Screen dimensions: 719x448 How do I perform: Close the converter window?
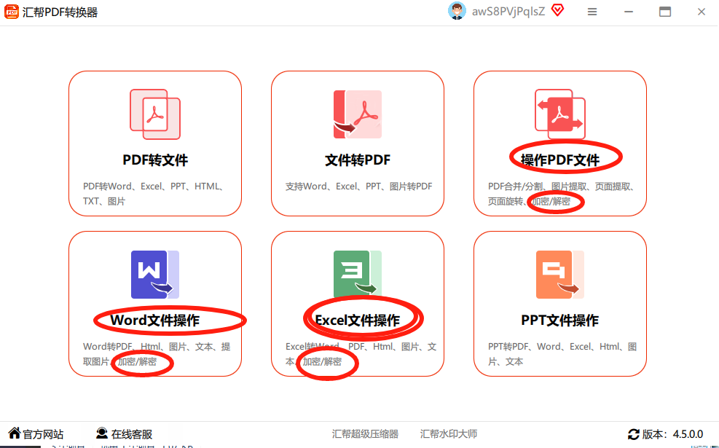point(701,12)
